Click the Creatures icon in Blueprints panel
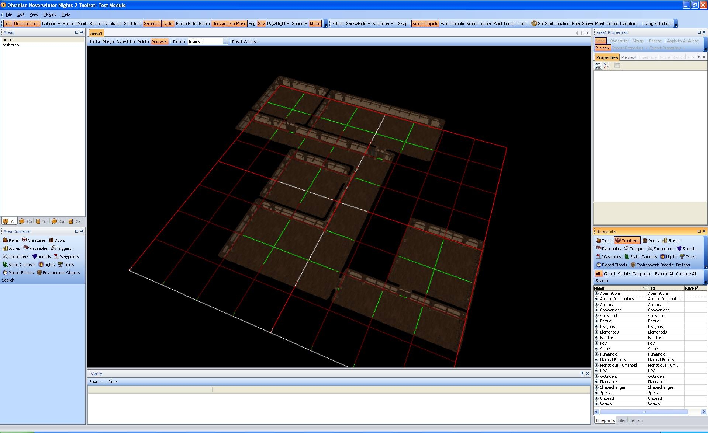The image size is (708, 433). pyautogui.click(x=618, y=241)
